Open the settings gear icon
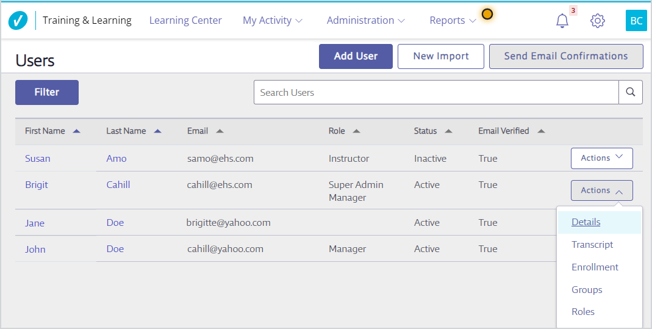Screen dimensions: 652x329 598,20
